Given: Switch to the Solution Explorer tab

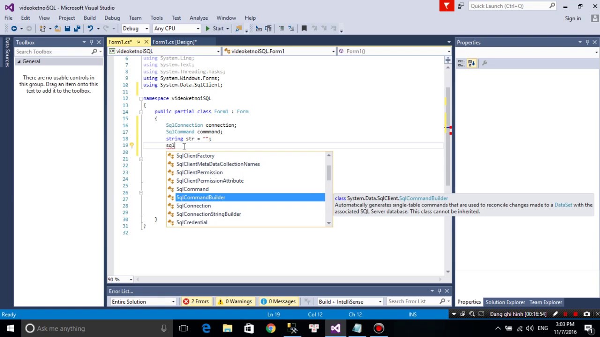Looking at the screenshot, I should (x=505, y=302).
